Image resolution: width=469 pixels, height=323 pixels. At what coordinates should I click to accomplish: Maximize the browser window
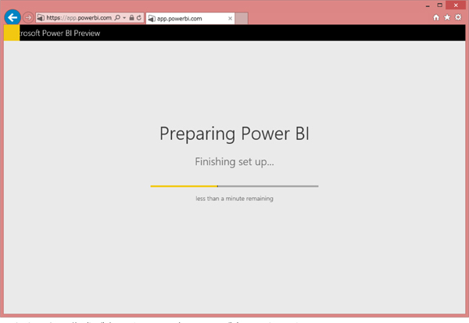pyautogui.click(x=439, y=5)
